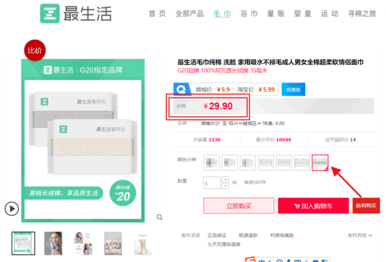Click 月销量 2238 text
Screen dimensions: 386x262
(x=207, y=140)
